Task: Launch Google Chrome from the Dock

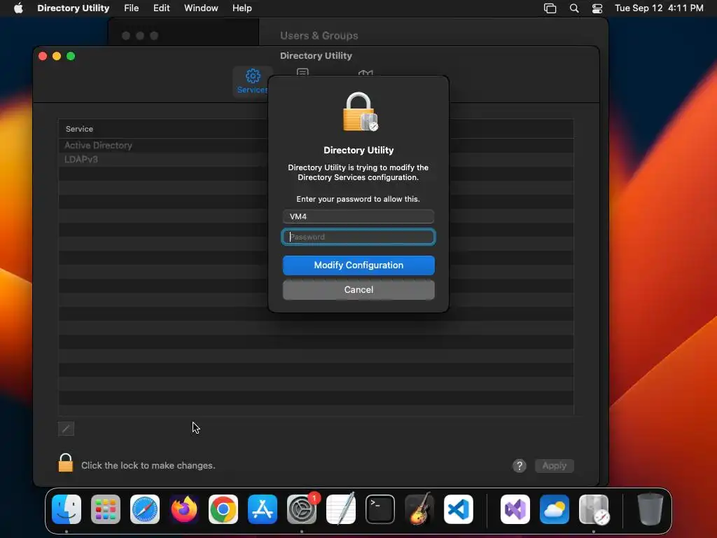Action: click(223, 509)
